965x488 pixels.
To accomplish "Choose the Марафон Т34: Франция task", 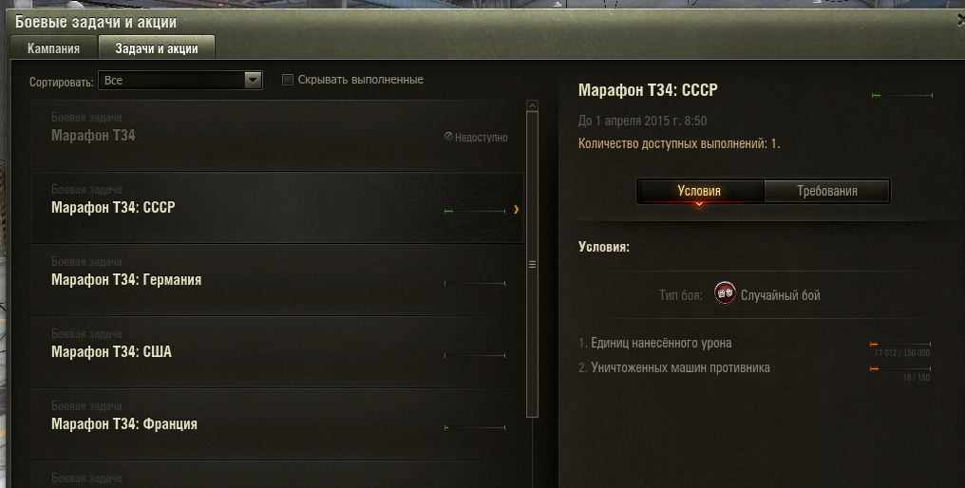I will tap(277, 424).
